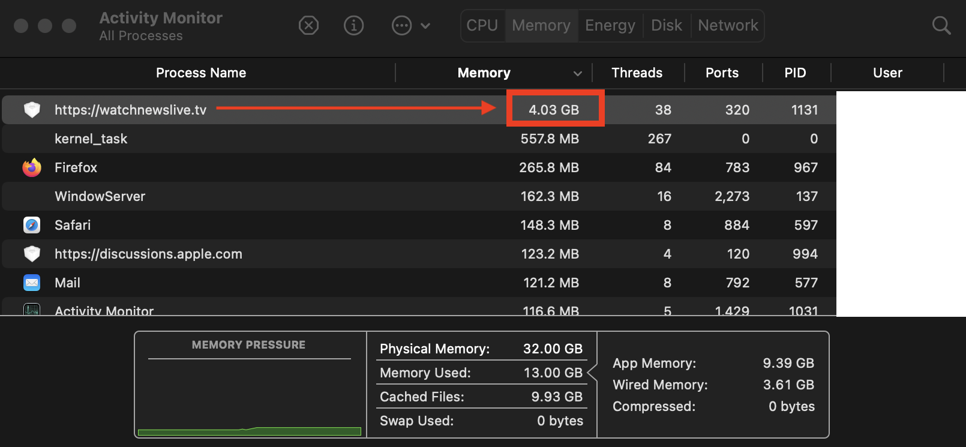Toggle the Memory column sort chevron
Viewport: 966px width, 447px height.
coord(577,73)
